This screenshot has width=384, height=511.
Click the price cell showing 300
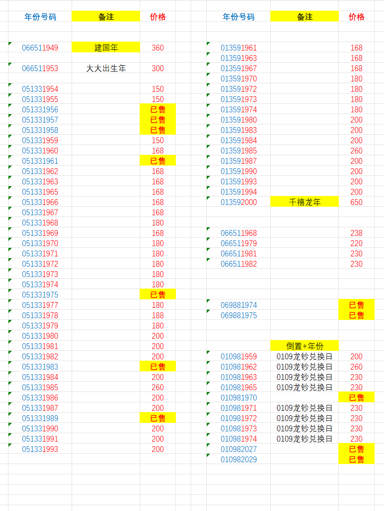point(158,68)
